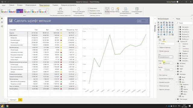The image size is (193, 108).
Task: Select the line chart visual icon
Action: point(159,25)
